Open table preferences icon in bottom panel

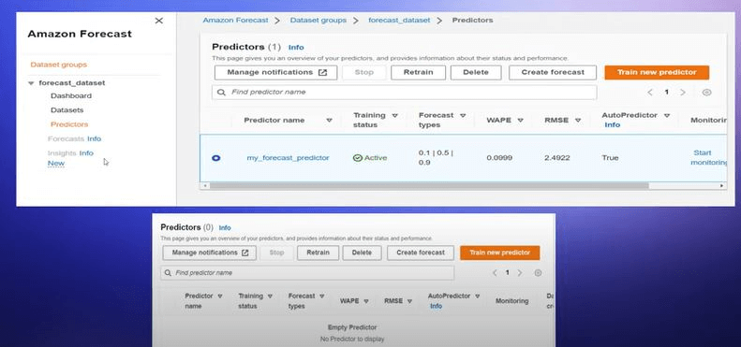pyautogui.click(x=538, y=273)
